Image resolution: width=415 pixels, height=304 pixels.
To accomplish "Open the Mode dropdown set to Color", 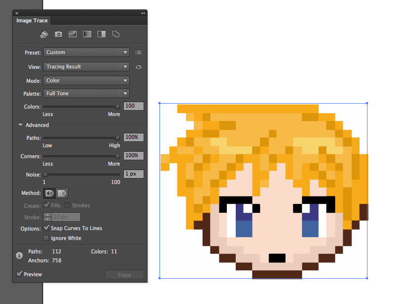I will (x=86, y=80).
